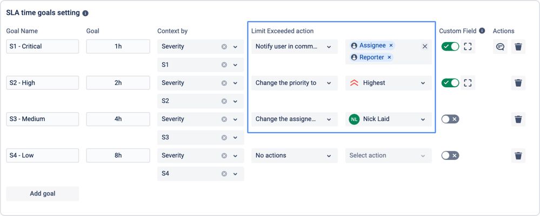
Task: Click trash icon for S2 - High goal
Action: pyautogui.click(x=518, y=83)
